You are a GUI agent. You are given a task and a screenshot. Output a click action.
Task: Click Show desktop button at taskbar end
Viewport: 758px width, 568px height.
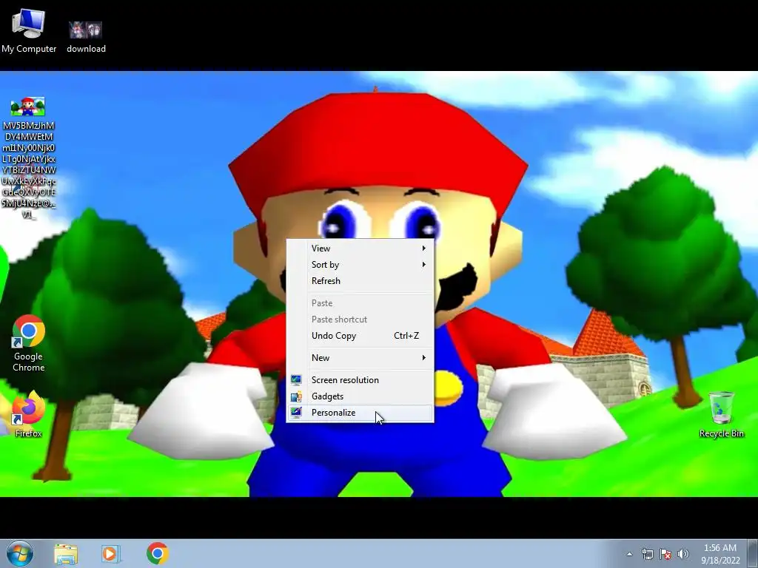coord(753,554)
